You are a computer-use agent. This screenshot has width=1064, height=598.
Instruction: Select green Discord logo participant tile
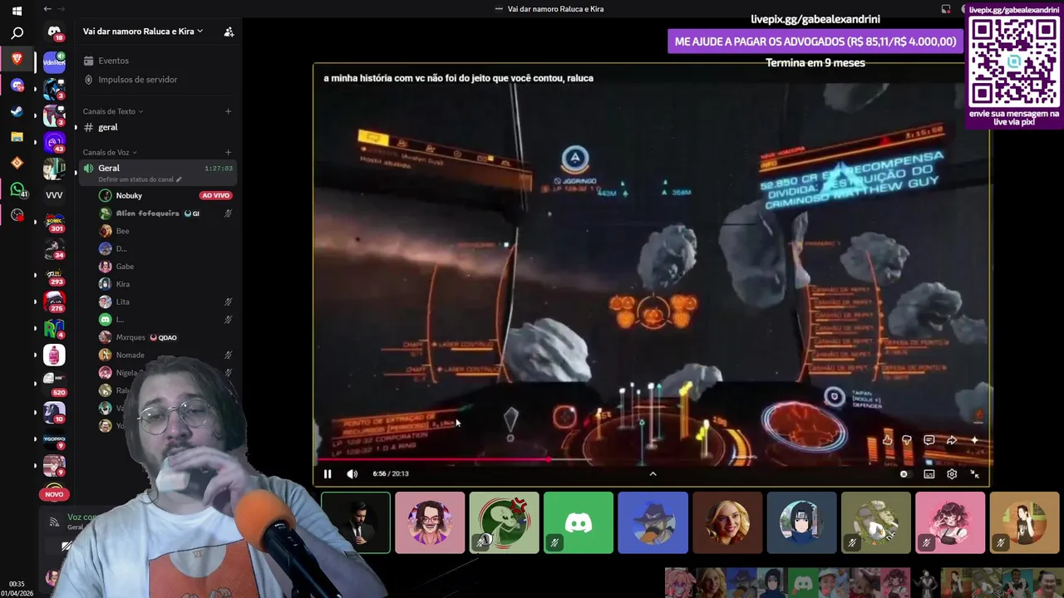[579, 522]
